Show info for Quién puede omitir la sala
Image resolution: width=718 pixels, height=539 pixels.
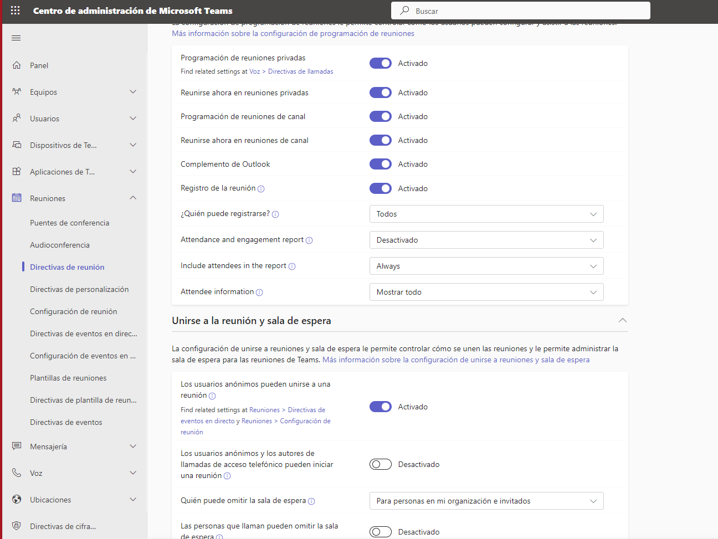click(x=311, y=501)
